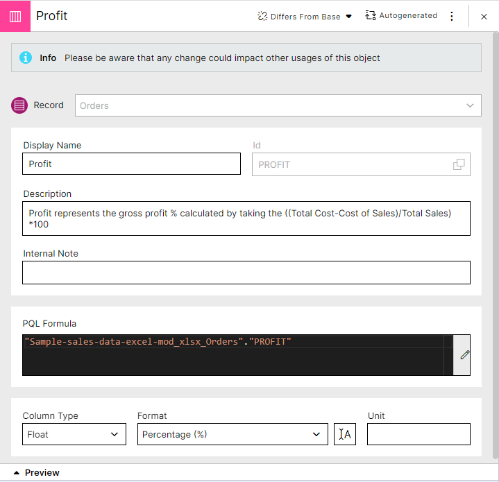499x482 pixels.
Task: Click the PQL Formula code editor
Action: click(x=237, y=355)
